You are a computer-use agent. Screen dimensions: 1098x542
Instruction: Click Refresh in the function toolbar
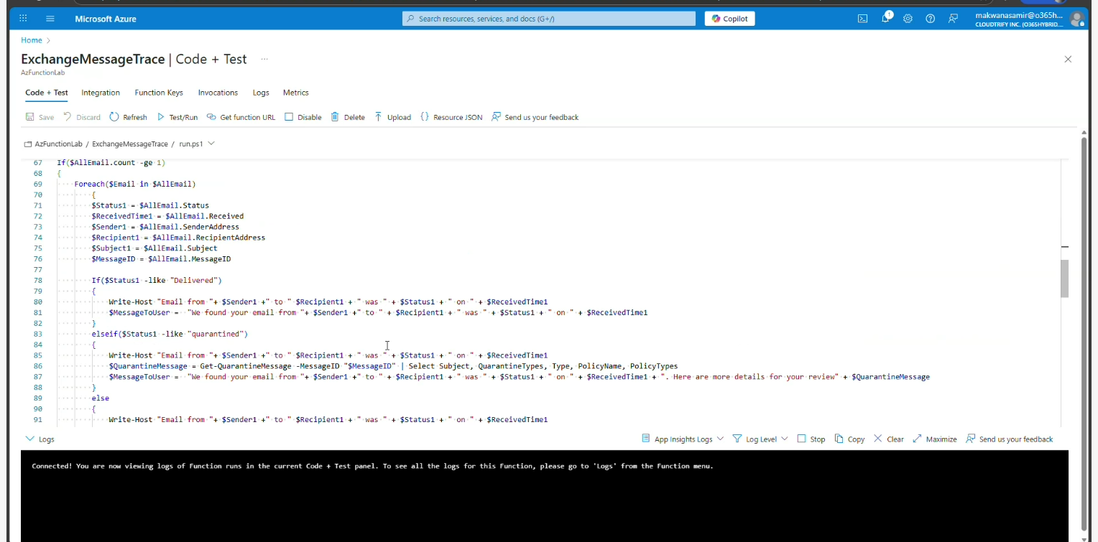tap(128, 117)
